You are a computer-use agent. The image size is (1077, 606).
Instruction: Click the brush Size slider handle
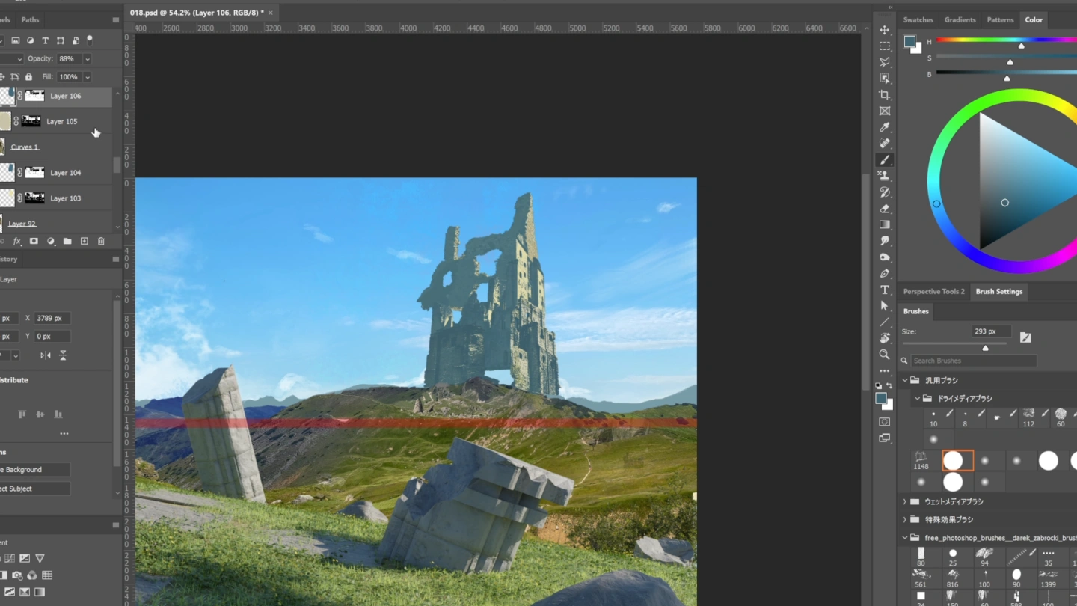click(x=985, y=348)
